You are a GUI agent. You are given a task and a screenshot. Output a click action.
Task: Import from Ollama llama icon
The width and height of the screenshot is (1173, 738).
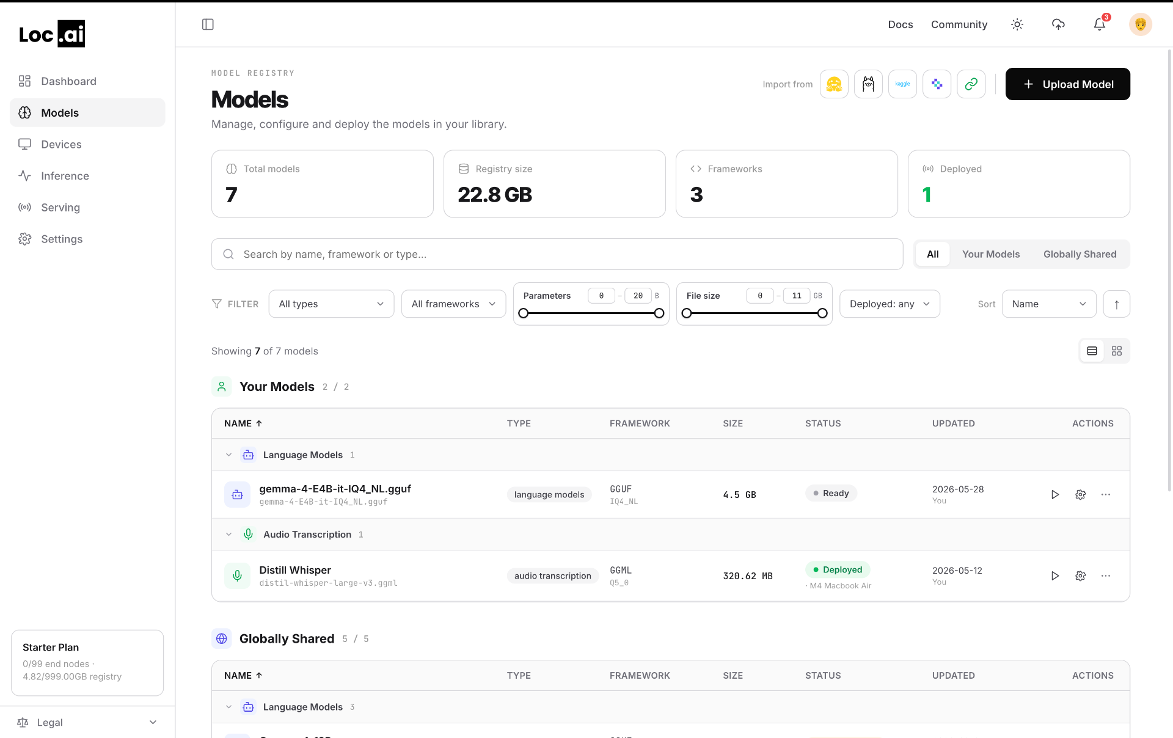pos(868,84)
